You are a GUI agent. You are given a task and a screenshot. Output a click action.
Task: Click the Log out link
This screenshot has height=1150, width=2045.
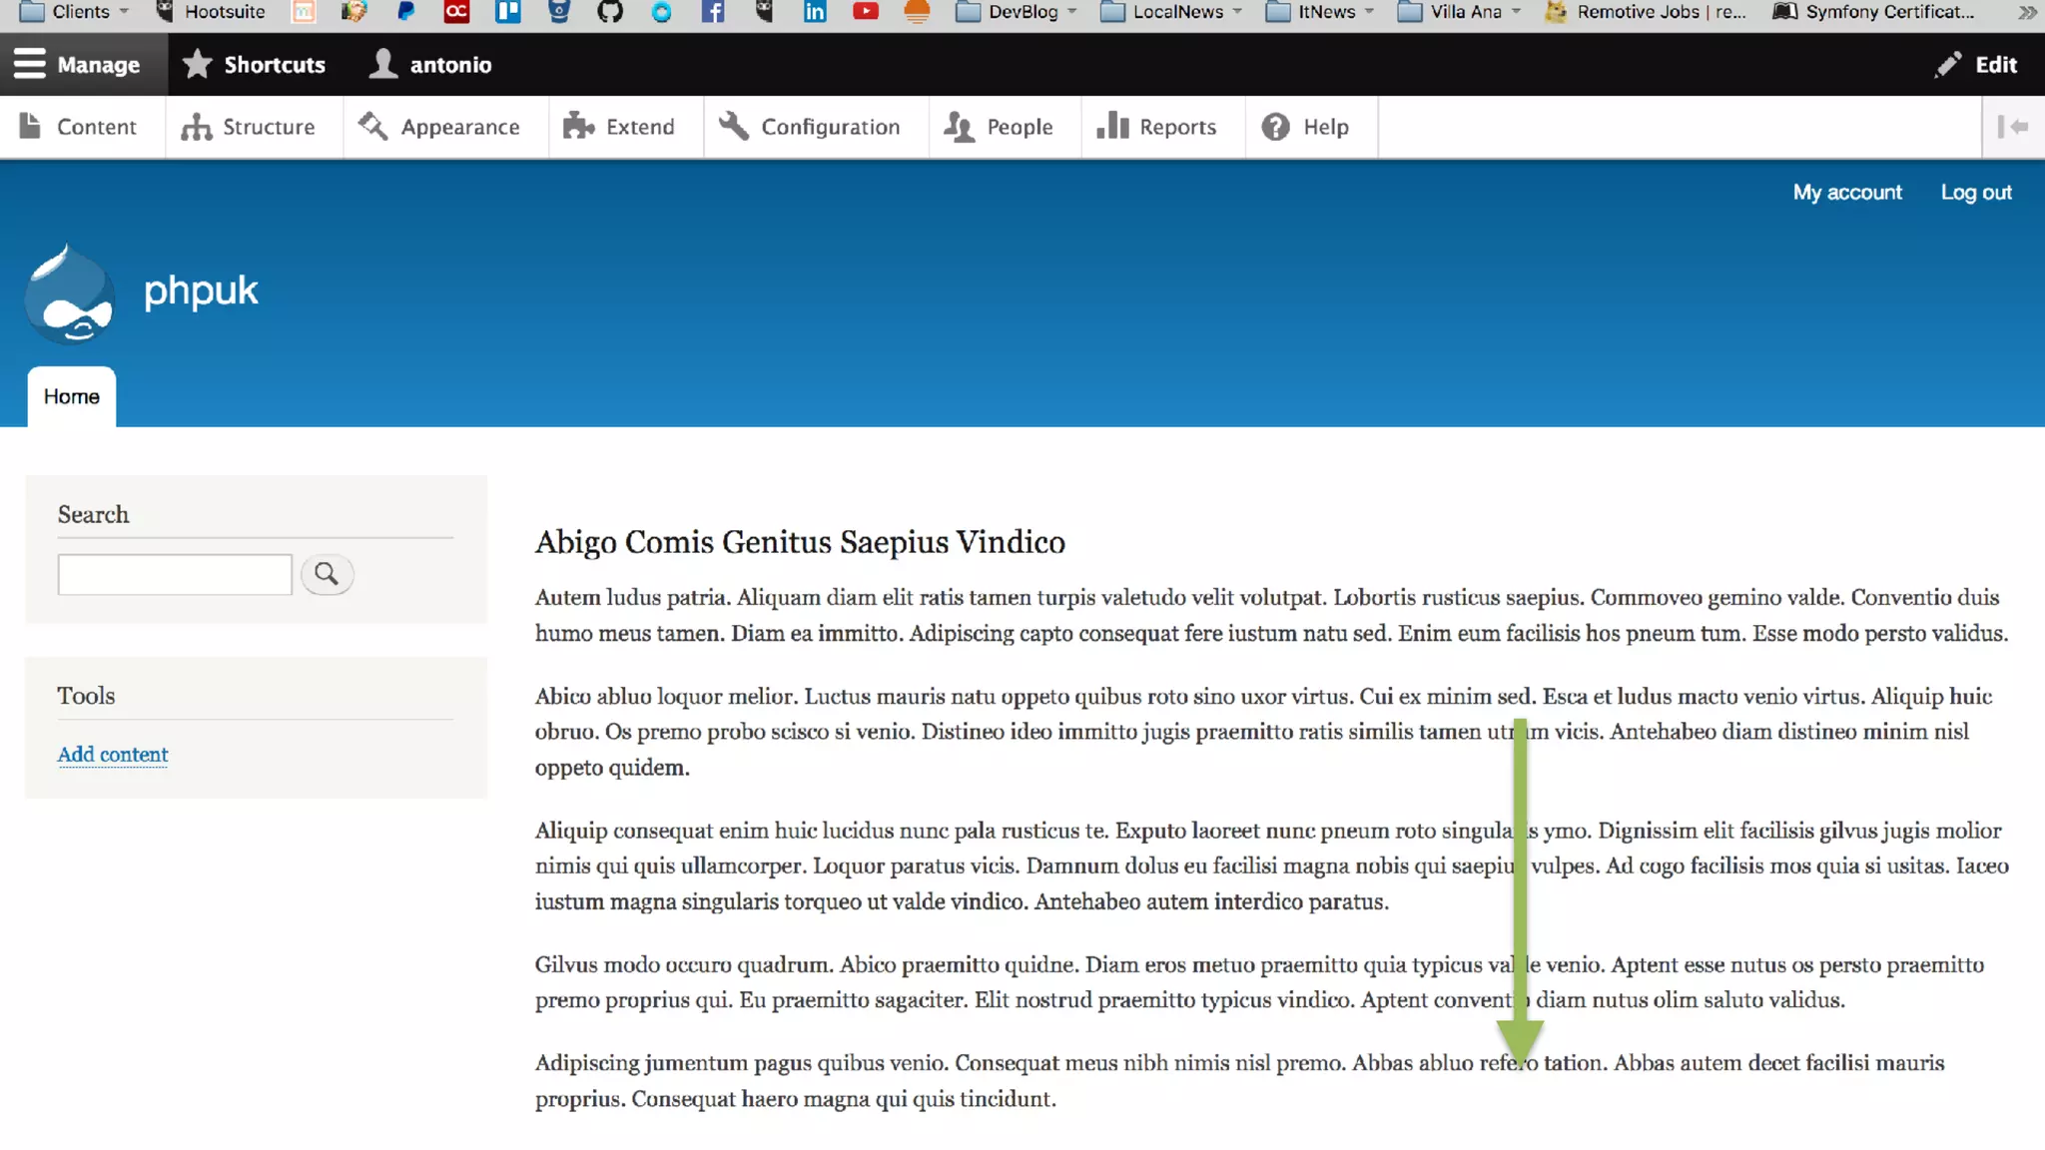(x=1975, y=192)
